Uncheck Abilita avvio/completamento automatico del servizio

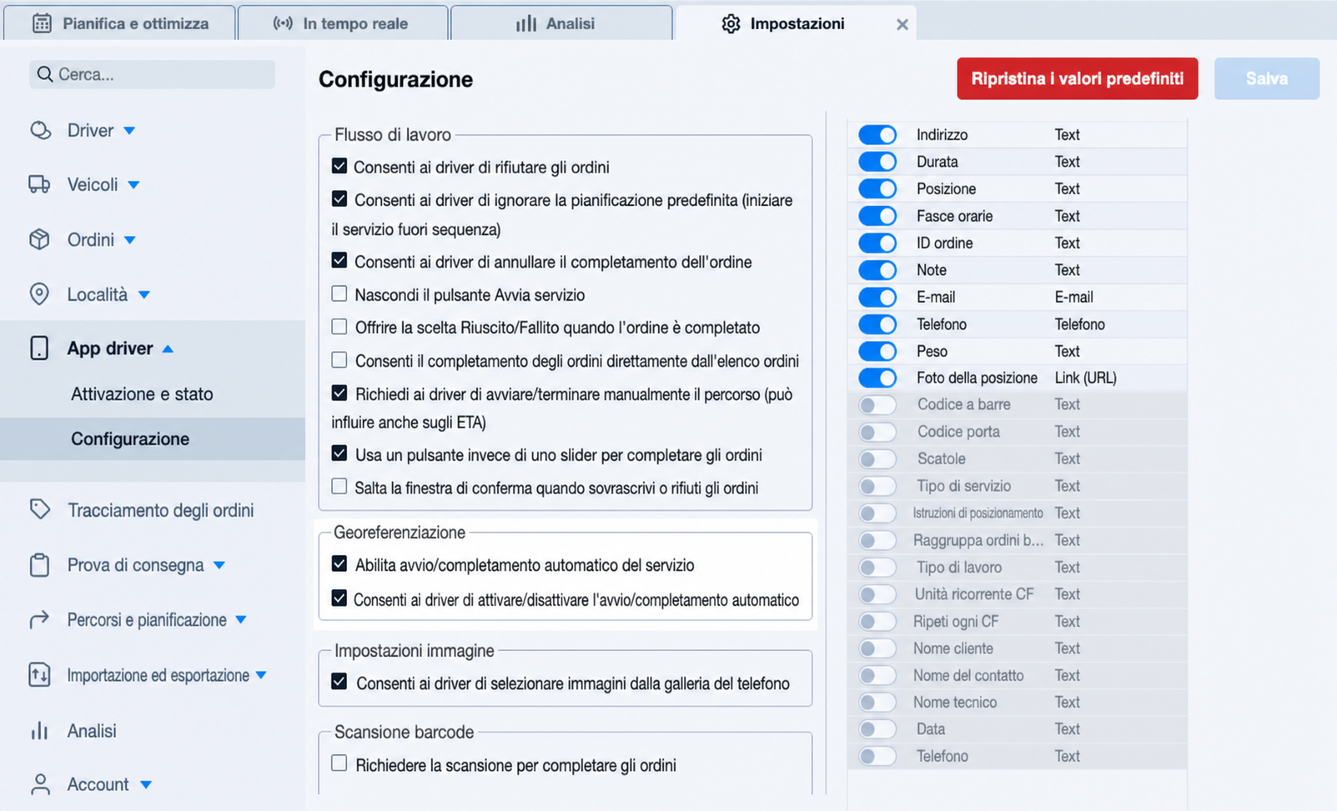339,563
